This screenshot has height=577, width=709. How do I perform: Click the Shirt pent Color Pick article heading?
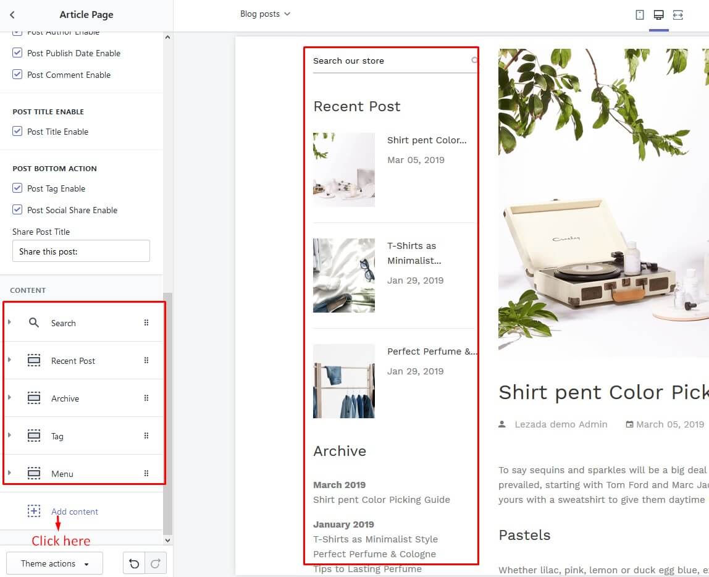[603, 392]
